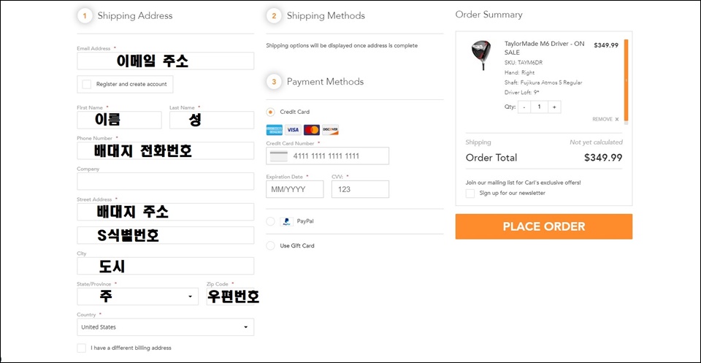
Task: Click the orange order summary scrollbar
Action: tap(627, 80)
